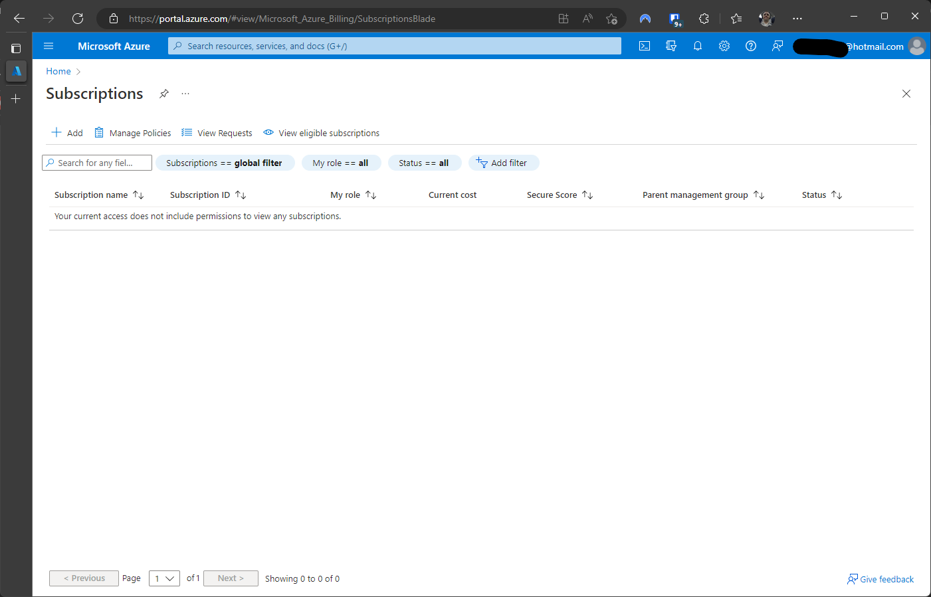This screenshot has width=931, height=597.
Task: Click the Next page button
Action: tap(231, 578)
